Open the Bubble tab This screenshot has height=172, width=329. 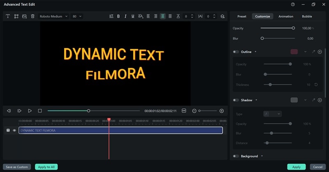[x=307, y=16]
